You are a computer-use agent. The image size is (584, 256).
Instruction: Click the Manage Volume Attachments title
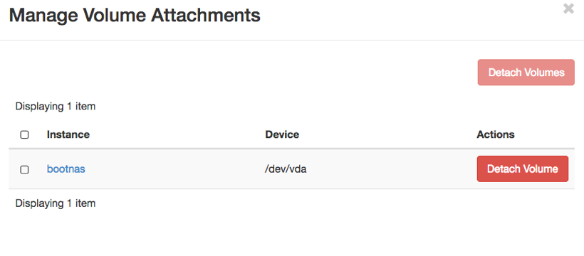[135, 16]
